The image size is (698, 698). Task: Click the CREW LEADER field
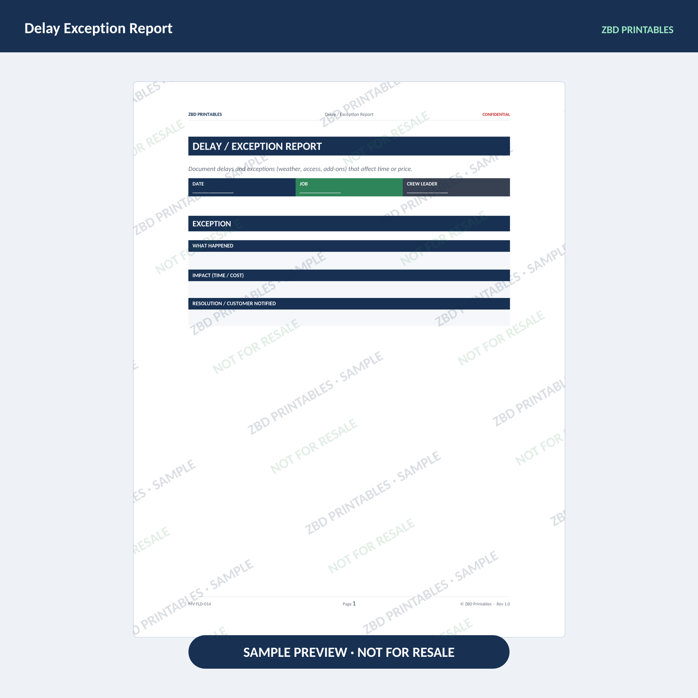[456, 187]
